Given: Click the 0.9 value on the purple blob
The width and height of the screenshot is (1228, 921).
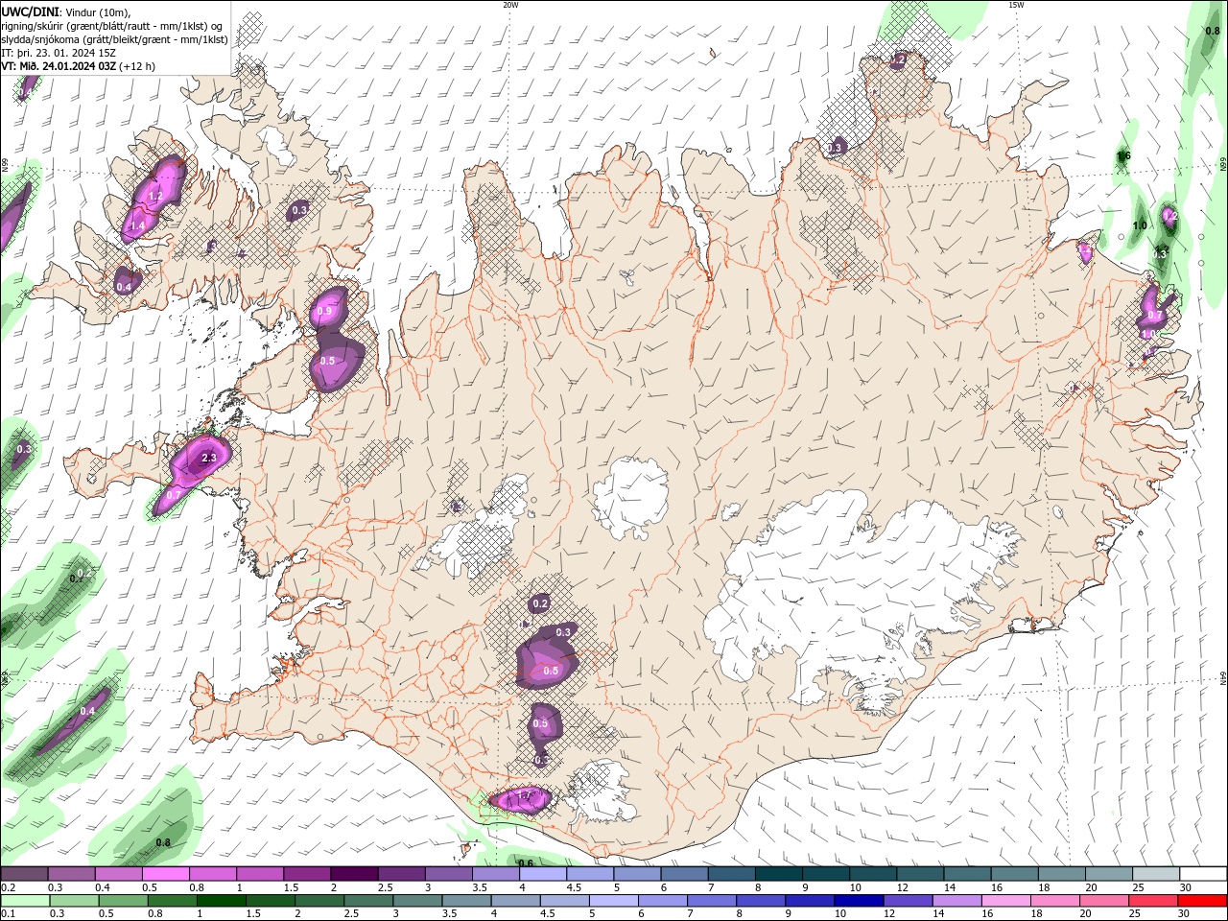Looking at the screenshot, I should (x=324, y=311).
